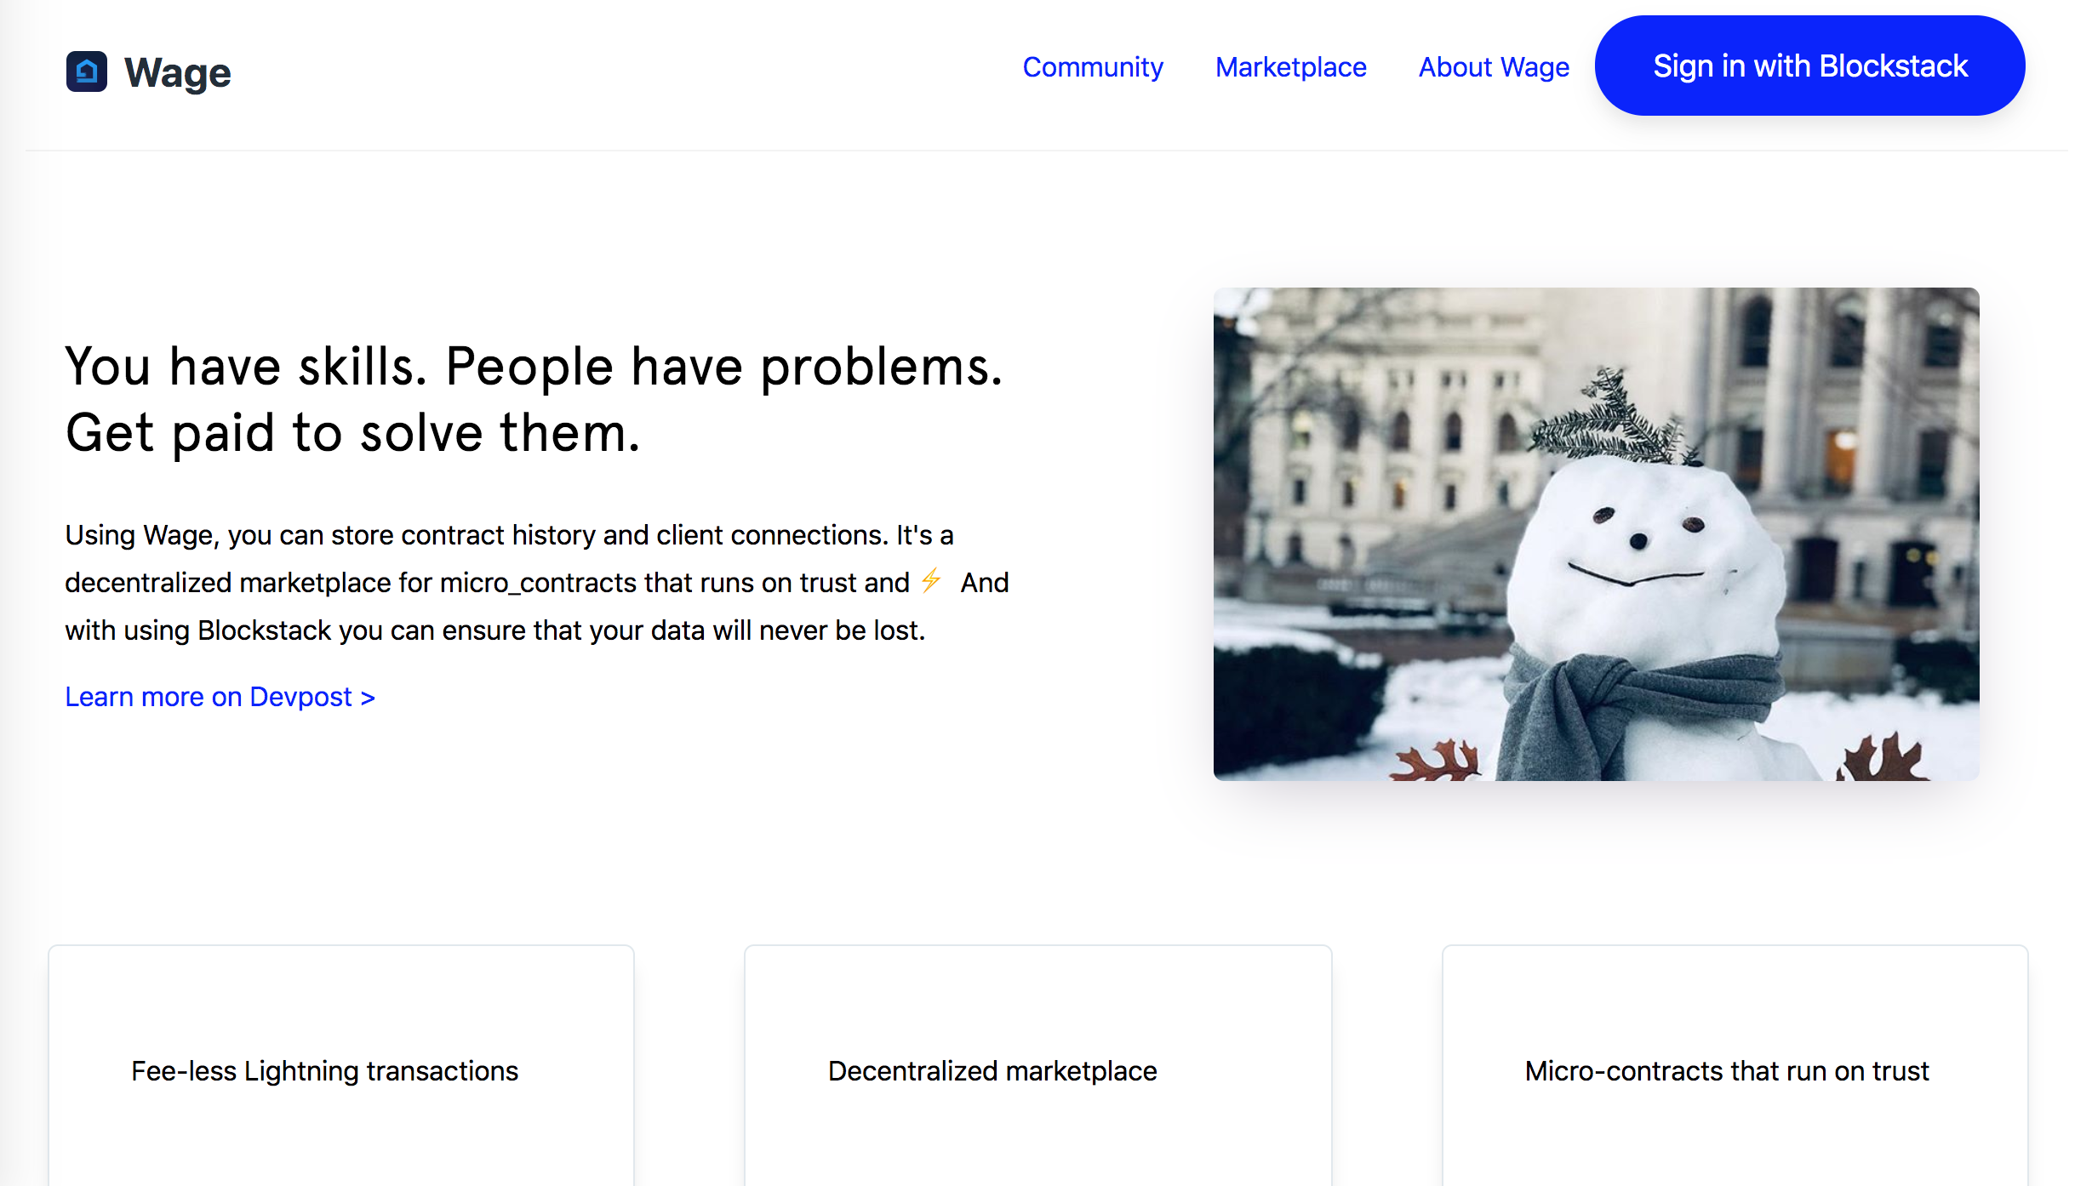Open the About Wage link

(x=1493, y=67)
